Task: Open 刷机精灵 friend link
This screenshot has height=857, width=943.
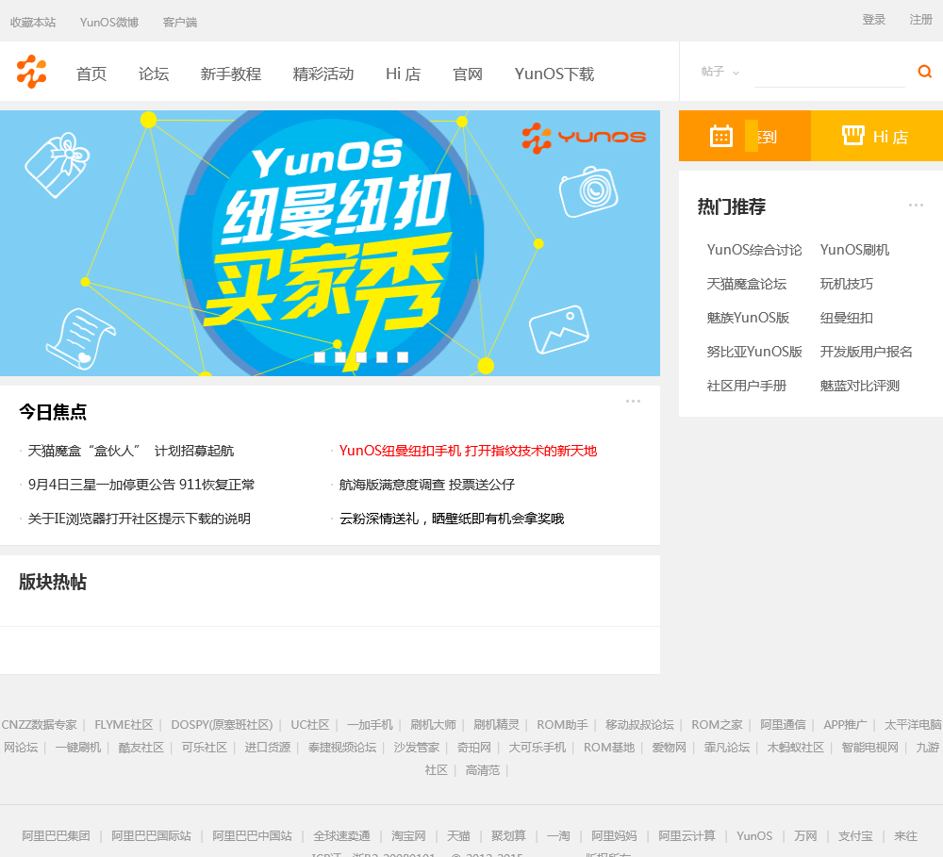Action: pyautogui.click(x=496, y=725)
